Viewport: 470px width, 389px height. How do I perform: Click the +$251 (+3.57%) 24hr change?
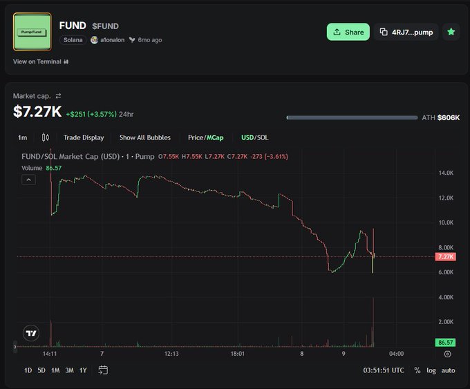click(100, 114)
